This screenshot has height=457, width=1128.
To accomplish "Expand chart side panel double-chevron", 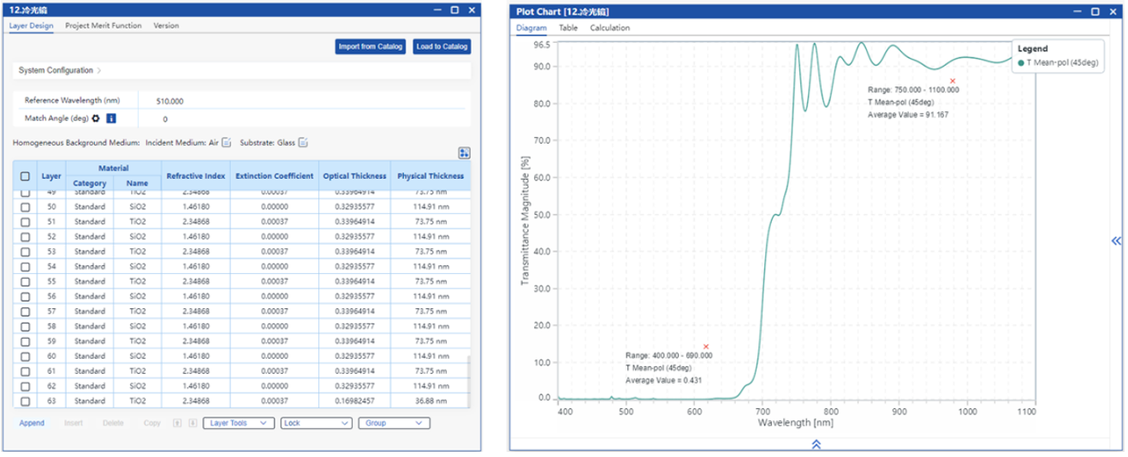I will 1116,241.
